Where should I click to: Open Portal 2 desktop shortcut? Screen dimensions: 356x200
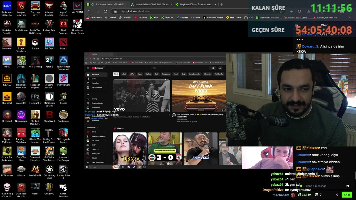pyautogui.click(x=49, y=62)
